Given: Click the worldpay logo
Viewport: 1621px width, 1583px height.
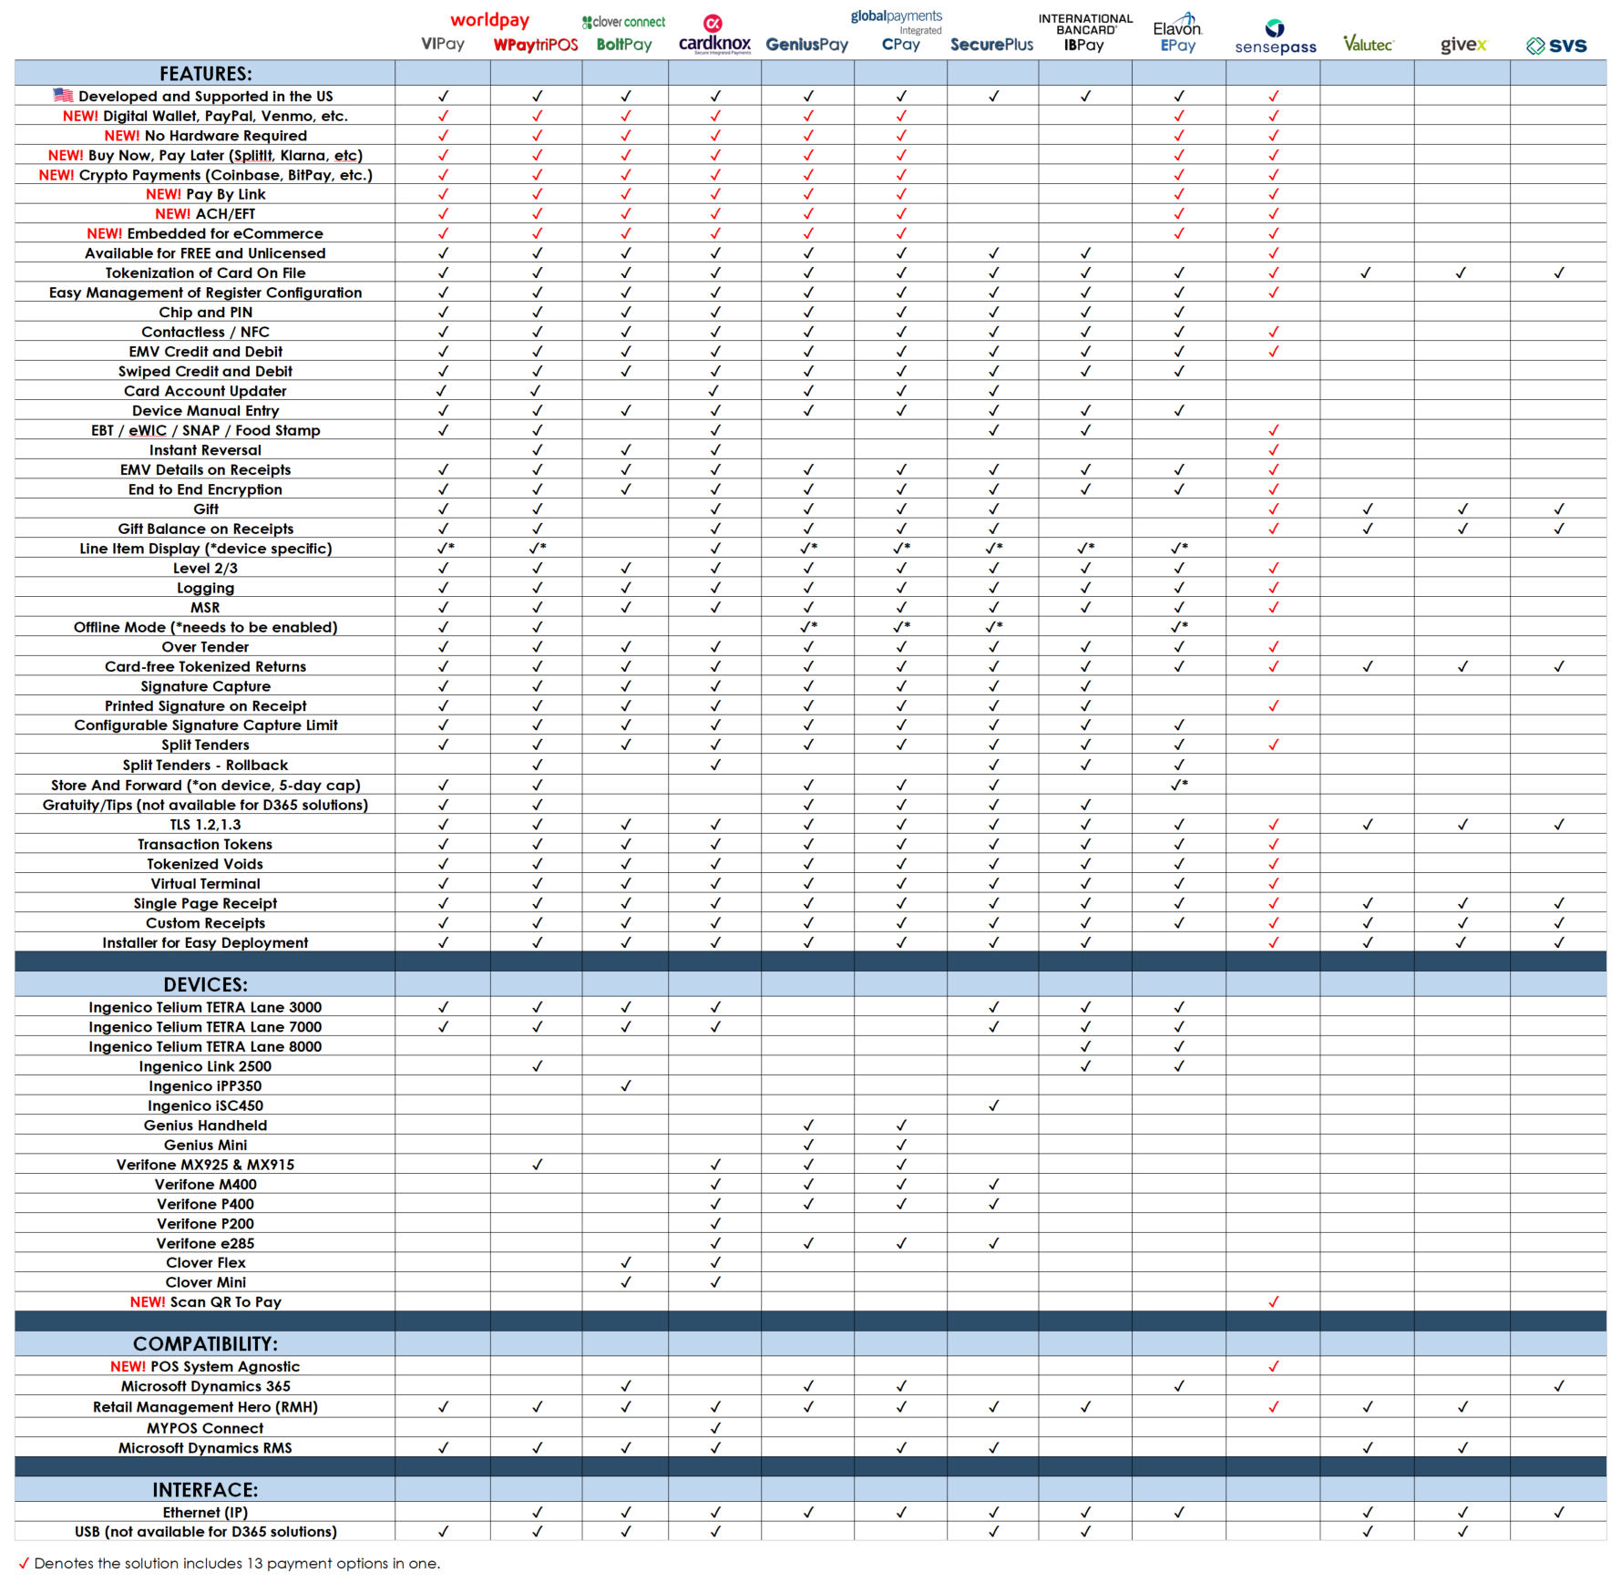Looking at the screenshot, I should pyautogui.click(x=489, y=20).
